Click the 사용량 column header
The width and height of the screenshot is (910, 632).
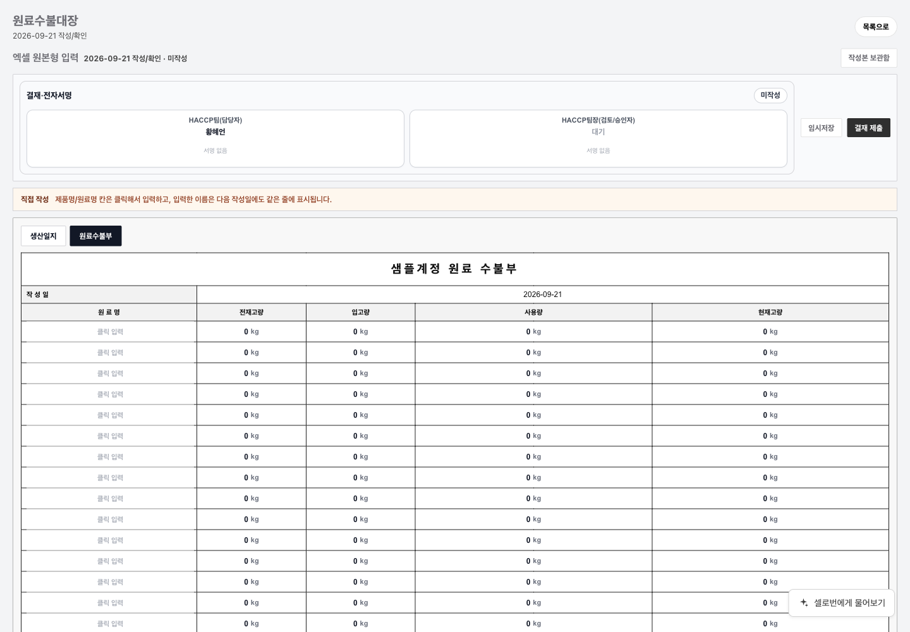[x=533, y=312]
